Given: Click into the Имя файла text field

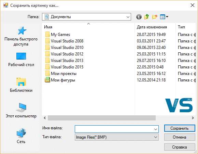Looking at the screenshot, I should click(114, 129).
